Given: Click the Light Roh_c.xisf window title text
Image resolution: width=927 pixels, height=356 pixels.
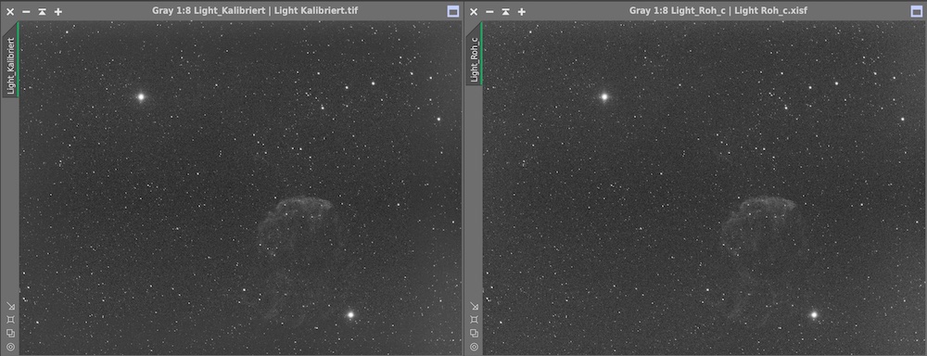Looking at the screenshot, I should 717,10.
